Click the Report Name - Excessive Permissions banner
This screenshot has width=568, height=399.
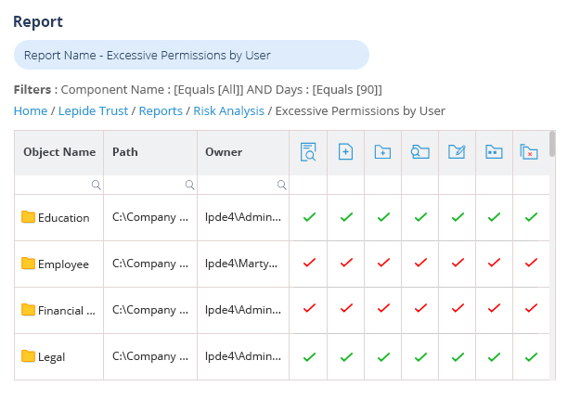pyautogui.click(x=191, y=55)
